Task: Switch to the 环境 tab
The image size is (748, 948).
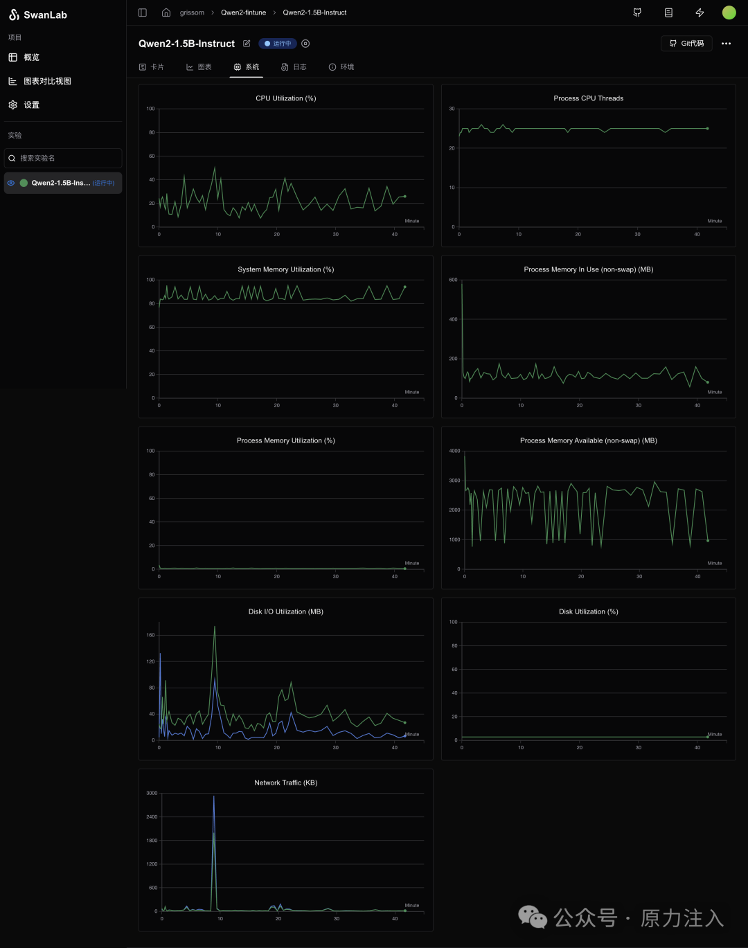Action: point(341,67)
